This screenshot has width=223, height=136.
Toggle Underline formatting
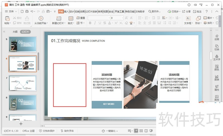coord(100,23)
